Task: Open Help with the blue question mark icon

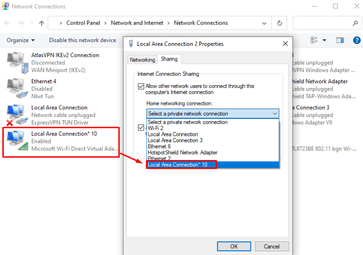Action: pos(357,41)
